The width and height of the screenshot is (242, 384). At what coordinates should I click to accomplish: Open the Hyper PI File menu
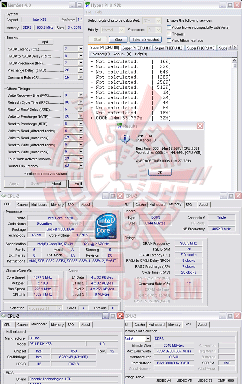(88, 12)
